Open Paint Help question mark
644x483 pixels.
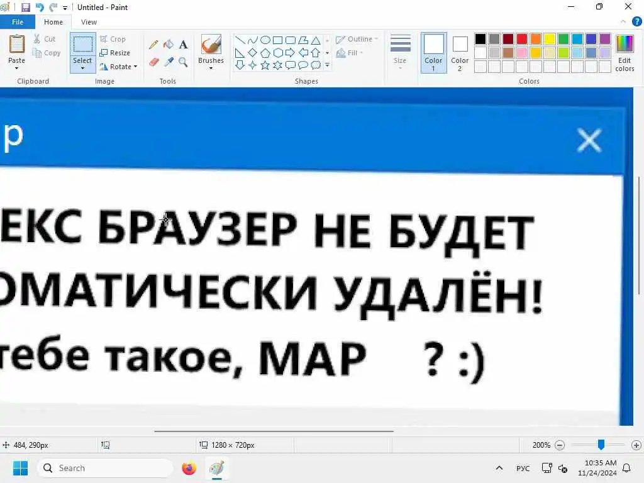coord(636,22)
